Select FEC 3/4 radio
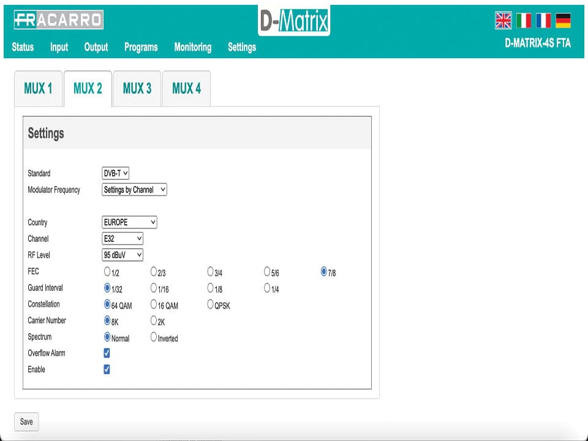 [210, 271]
